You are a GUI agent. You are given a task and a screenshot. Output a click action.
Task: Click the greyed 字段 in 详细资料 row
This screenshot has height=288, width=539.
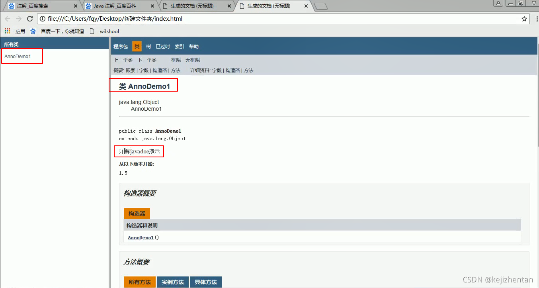pos(217,71)
